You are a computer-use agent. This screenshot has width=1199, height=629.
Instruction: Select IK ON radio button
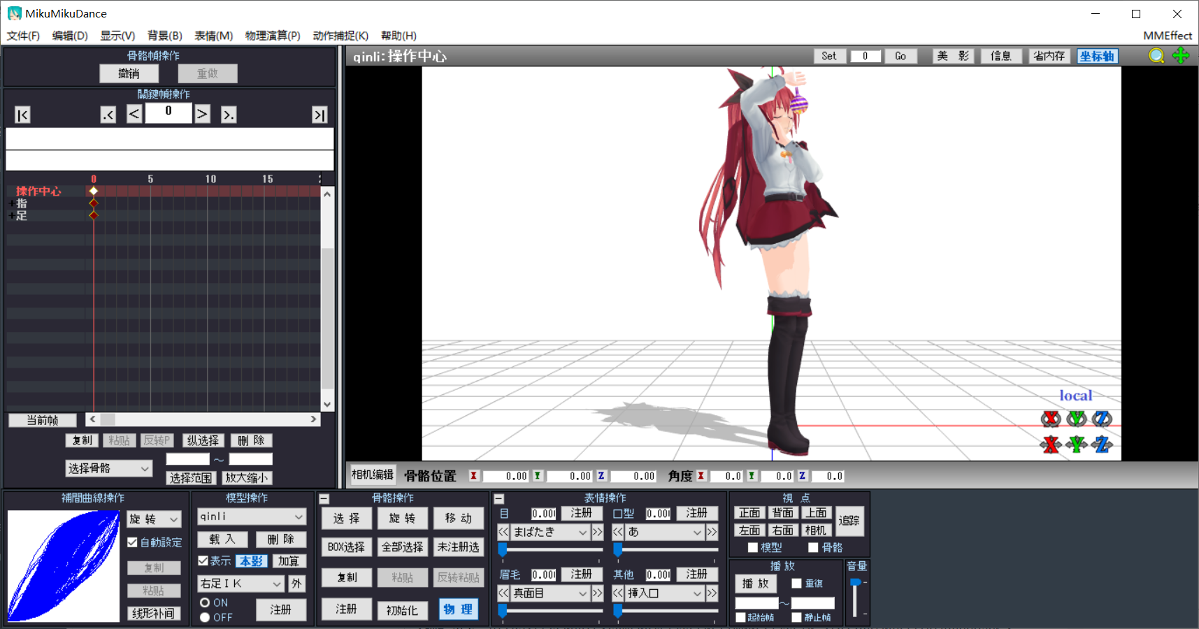click(205, 602)
